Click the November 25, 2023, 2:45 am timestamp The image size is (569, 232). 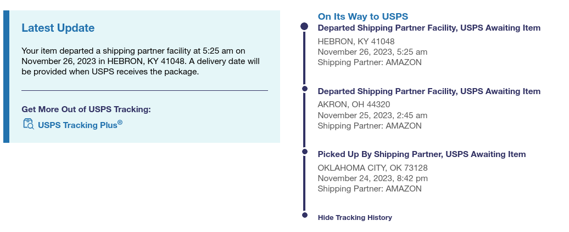(372, 115)
